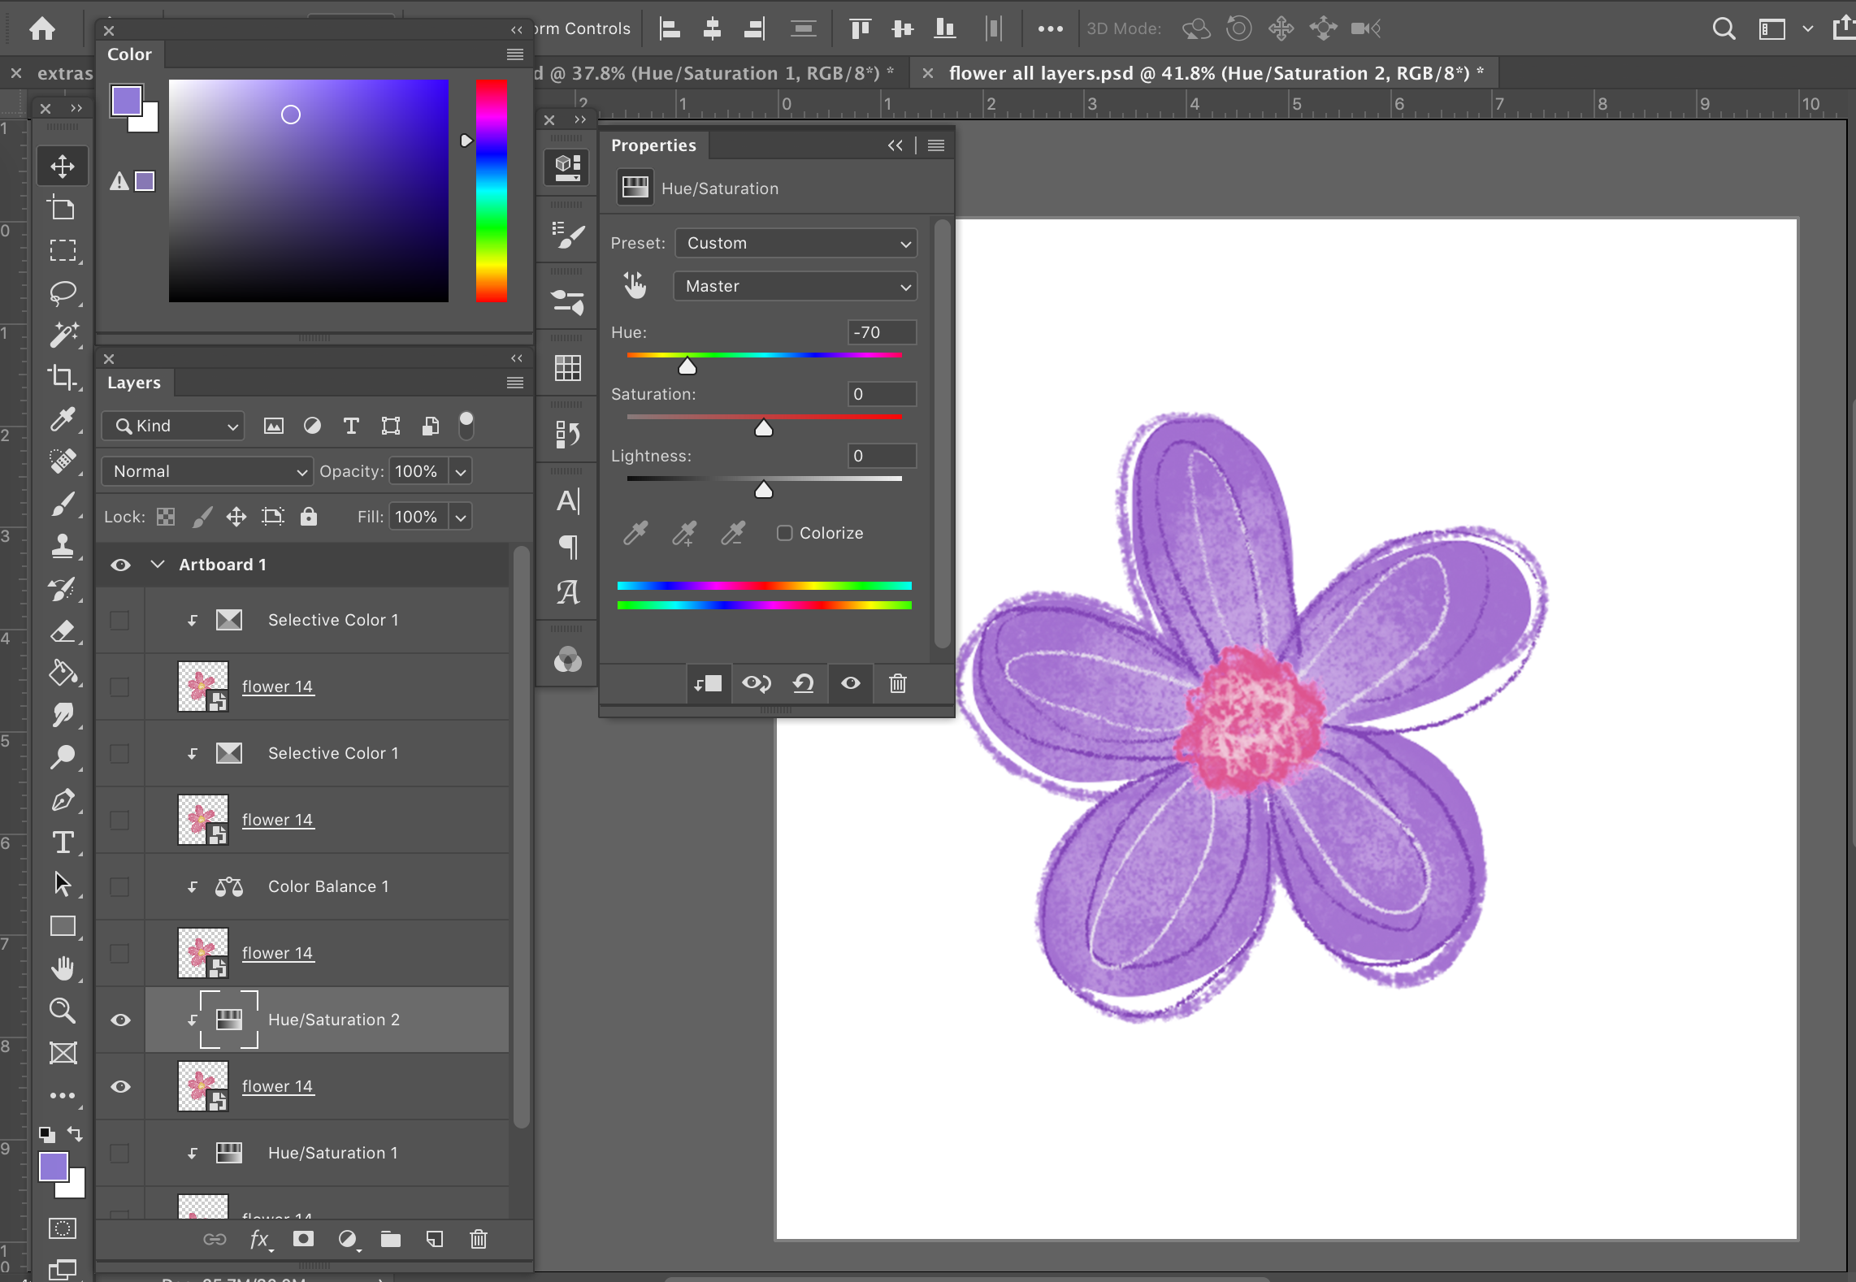Viewport: 1856px width, 1282px height.
Task: Hide the Artboard 1 group
Action: click(x=120, y=565)
